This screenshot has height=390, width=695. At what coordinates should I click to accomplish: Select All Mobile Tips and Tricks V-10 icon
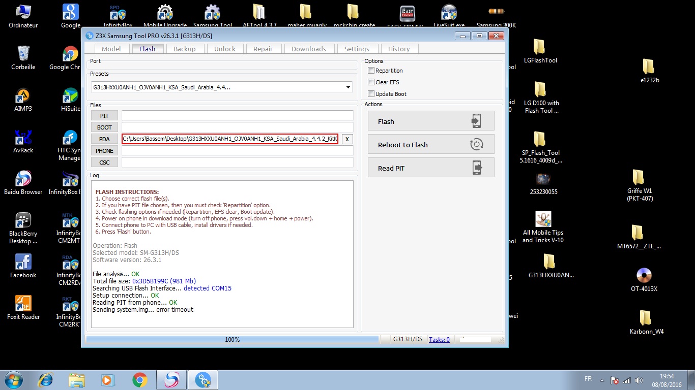coord(543,227)
